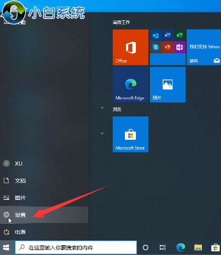
Task: Collapse the 浏览 tile group chevron
Action: (x=102, y=108)
